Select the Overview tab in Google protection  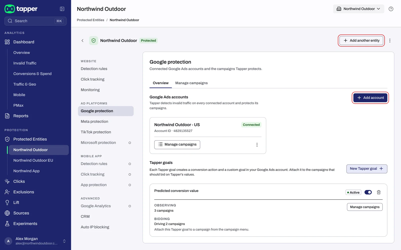[x=161, y=83]
